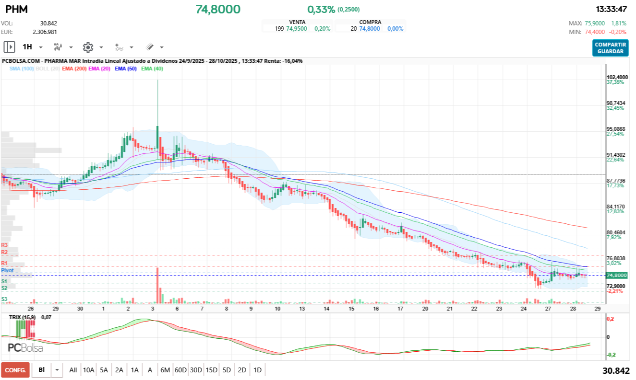The height and width of the screenshot is (380, 636).
Task: Click the candlestick chart type icon
Action: tap(58, 47)
